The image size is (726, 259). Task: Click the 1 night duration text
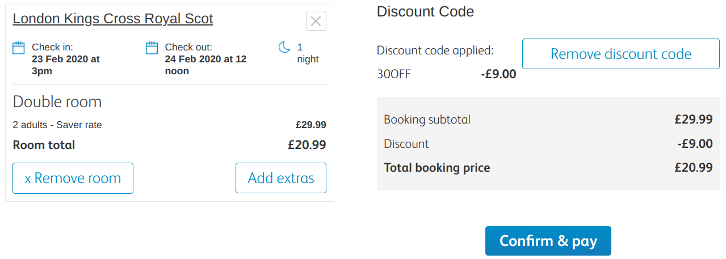308,53
